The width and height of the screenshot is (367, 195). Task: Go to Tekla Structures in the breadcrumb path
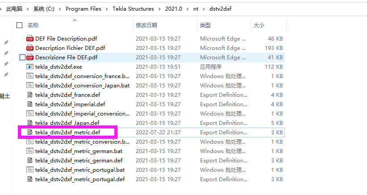pyautogui.click(x=133, y=9)
